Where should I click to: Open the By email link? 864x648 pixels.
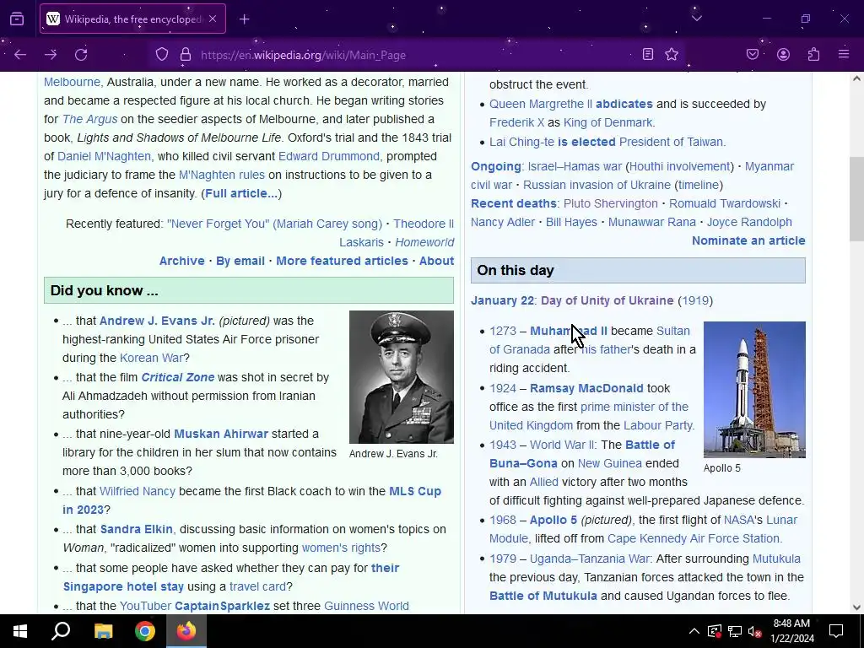tap(240, 261)
